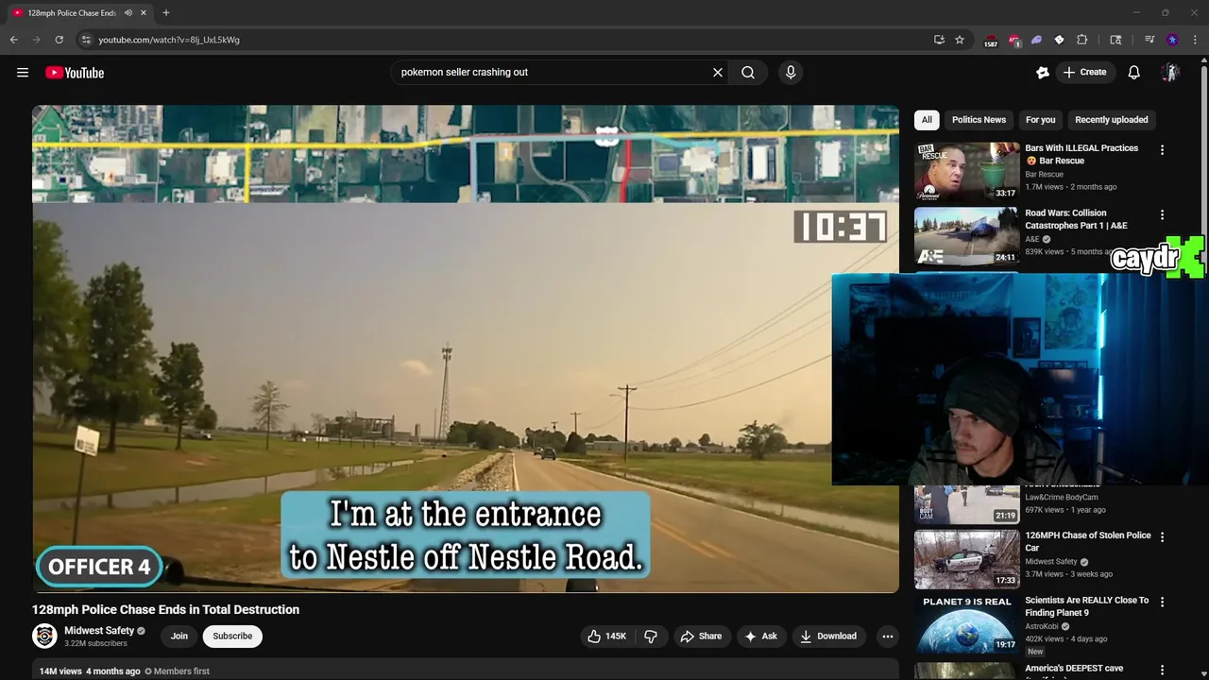1209x680 pixels.
Task: Submit search with magnifying glass button
Action: (748, 73)
